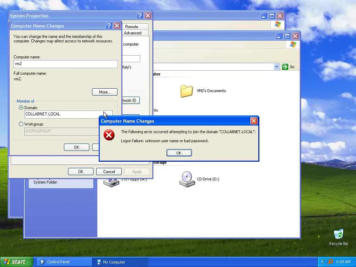
Task: Click Windows logo in My Computer window
Action: (x=293, y=44)
